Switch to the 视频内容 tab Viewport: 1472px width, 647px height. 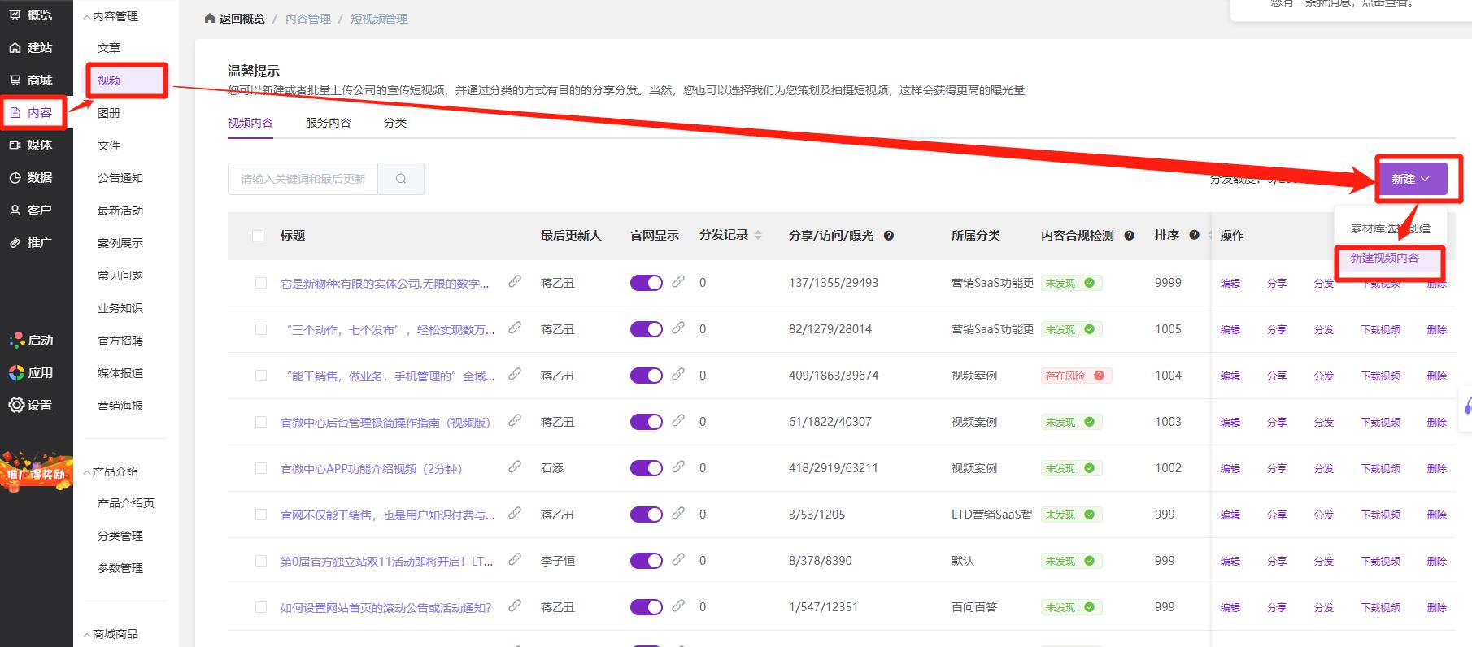250,123
